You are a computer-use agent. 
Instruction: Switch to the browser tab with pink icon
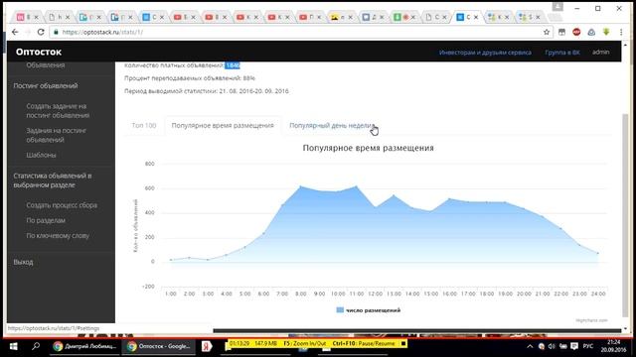27,17
